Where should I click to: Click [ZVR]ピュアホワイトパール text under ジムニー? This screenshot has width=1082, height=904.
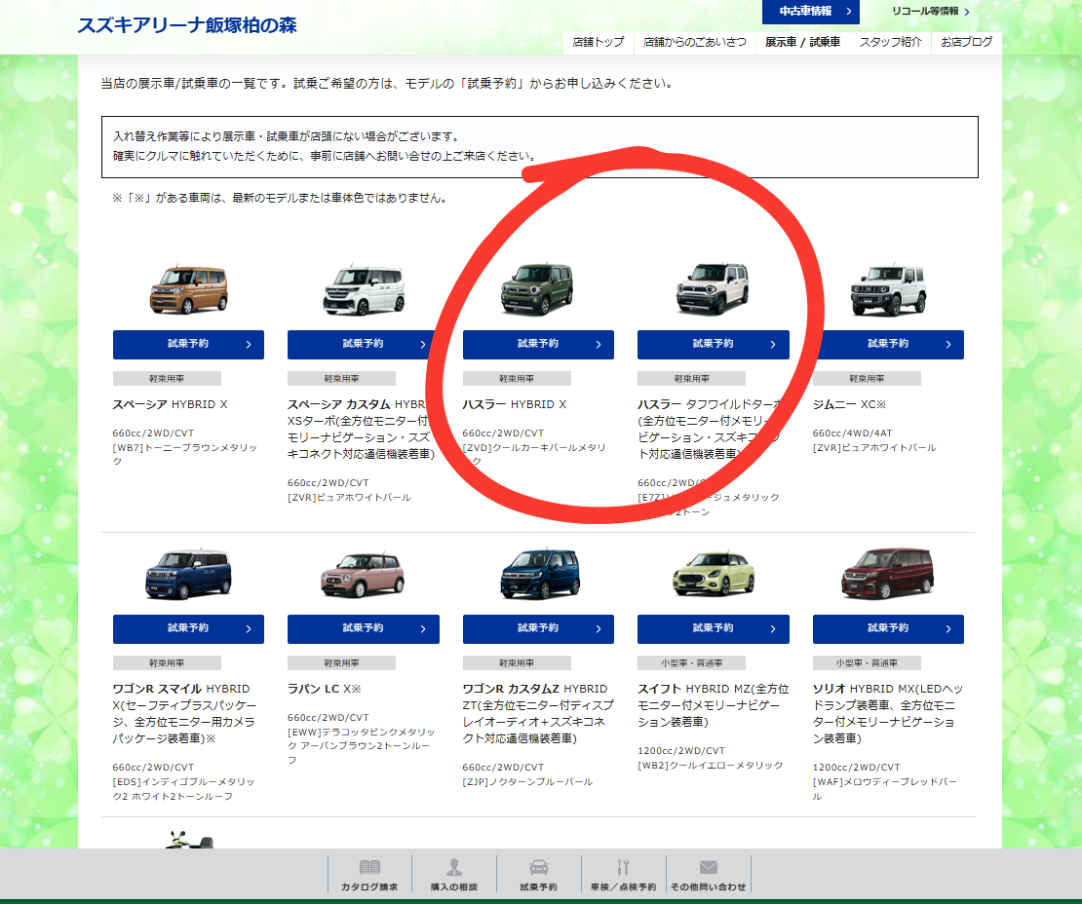coord(874,448)
